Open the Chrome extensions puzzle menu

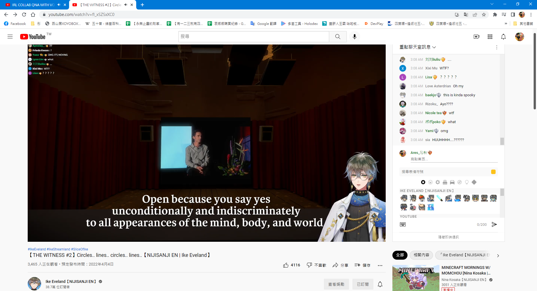tap(495, 15)
